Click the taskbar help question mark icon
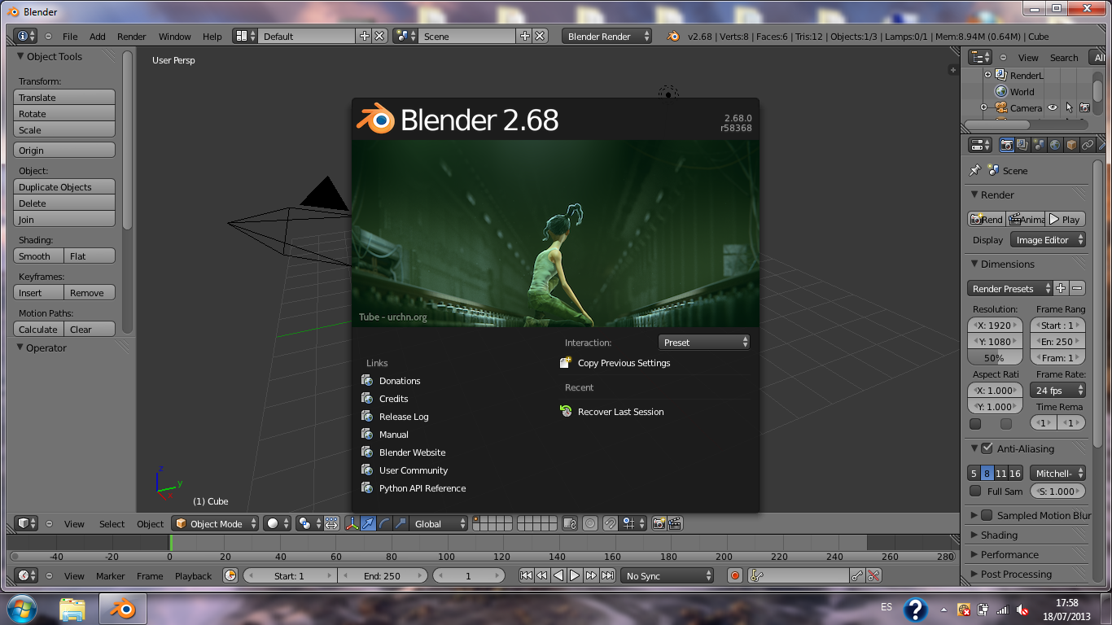The height and width of the screenshot is (625, 1112). tap(916, 610)
